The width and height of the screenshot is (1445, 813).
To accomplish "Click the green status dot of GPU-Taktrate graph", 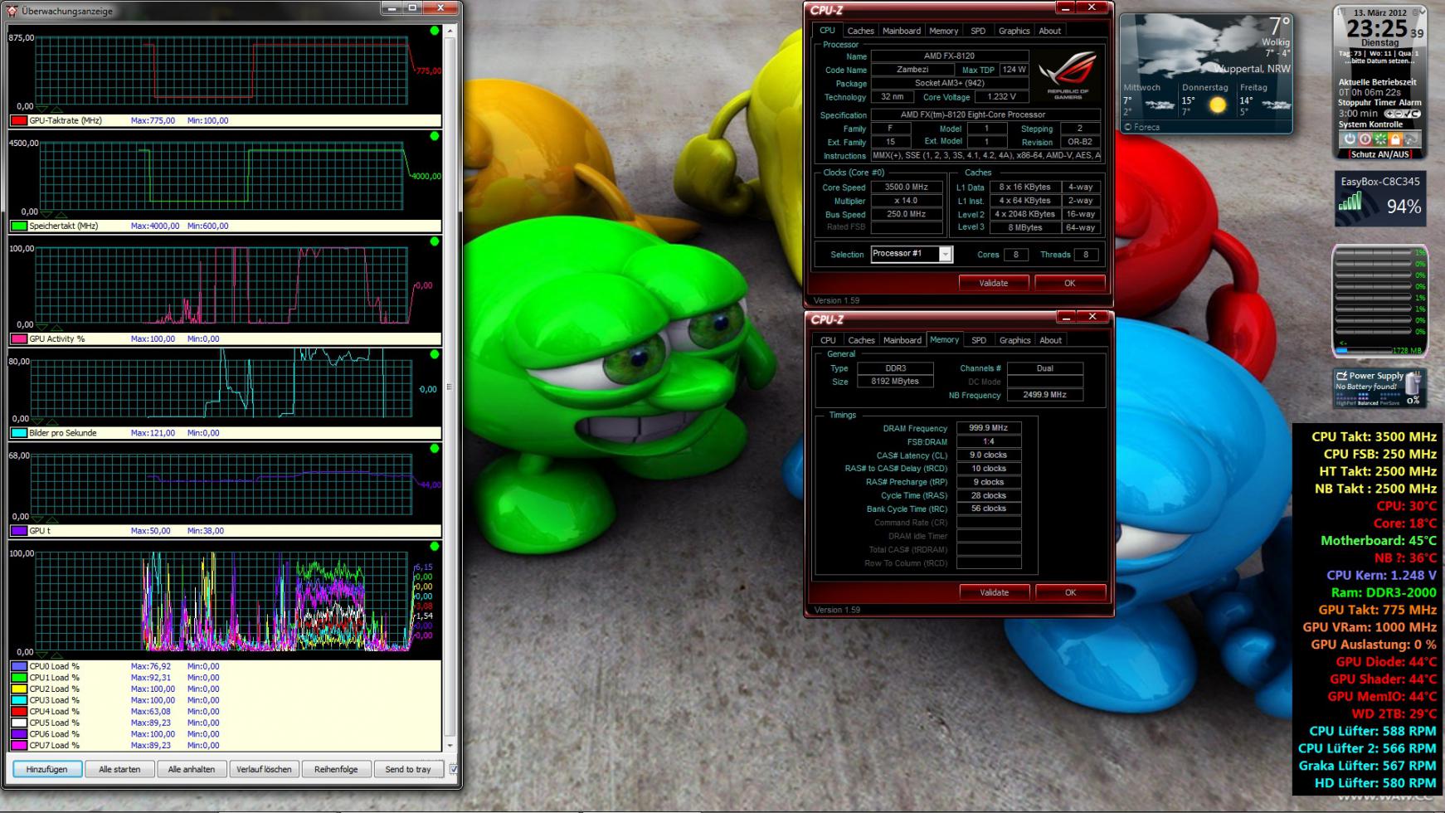I will [434, 31].
